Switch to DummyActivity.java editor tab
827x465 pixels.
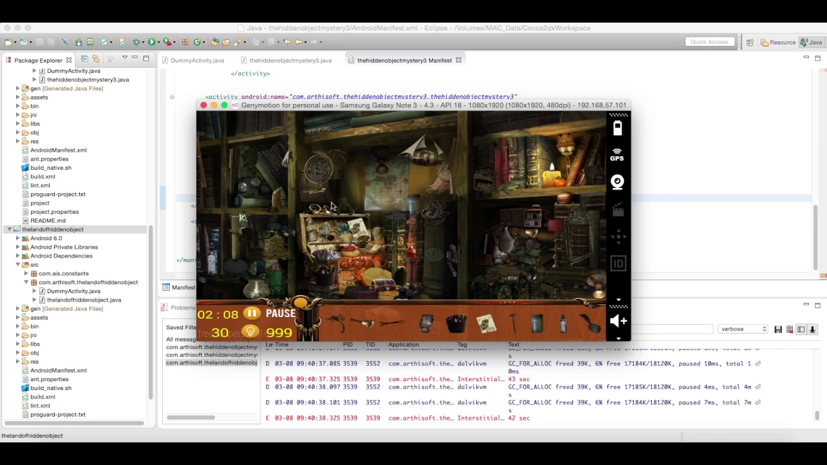193,60
